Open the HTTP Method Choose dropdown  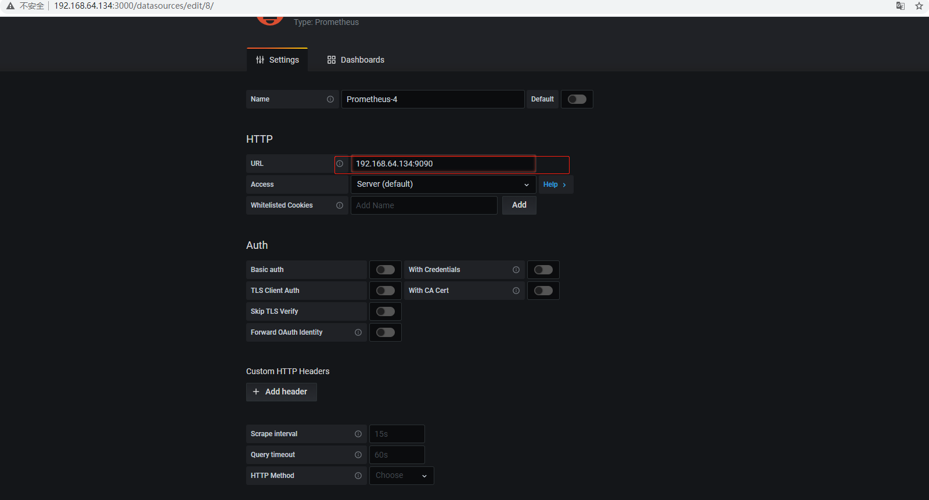[x=402, y=476]
